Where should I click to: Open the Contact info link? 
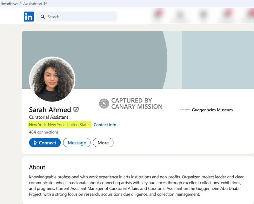pyautogui.click(x=105, y=125)
